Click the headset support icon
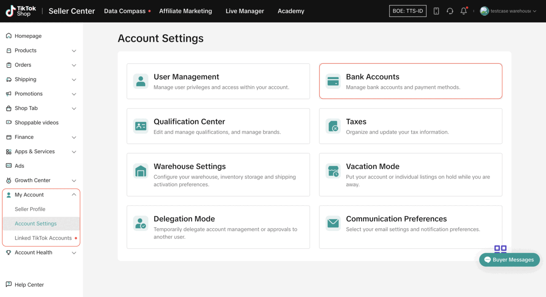 [450, 11]
